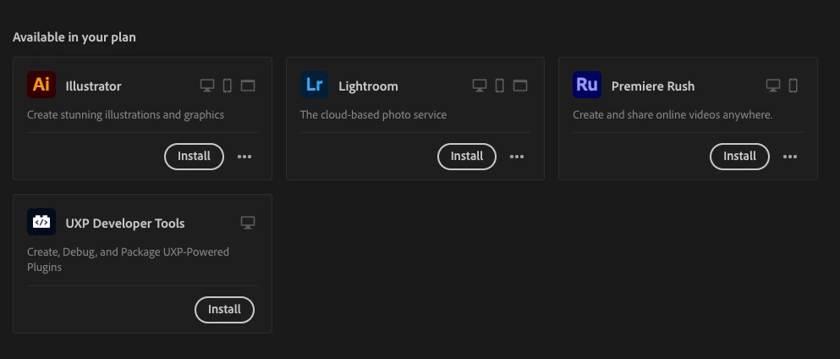Click 'Create stunning illustrations and graphics' description
840x359 pixels.
[x=125, y=114]
